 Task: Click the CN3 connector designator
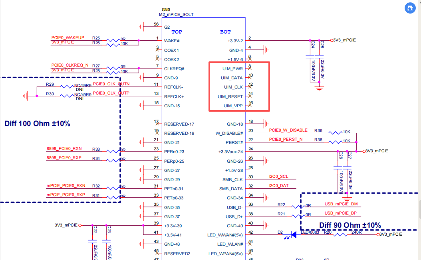coord(166,9)
